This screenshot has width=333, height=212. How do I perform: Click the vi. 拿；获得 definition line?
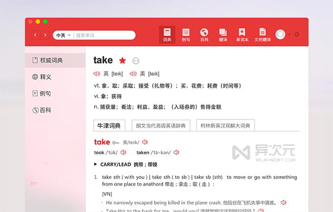coord(108,96)
